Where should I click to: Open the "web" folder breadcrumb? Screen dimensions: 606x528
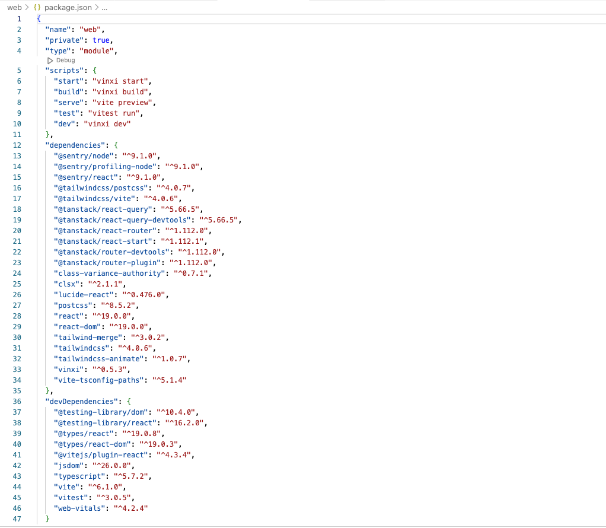[14, 7]
